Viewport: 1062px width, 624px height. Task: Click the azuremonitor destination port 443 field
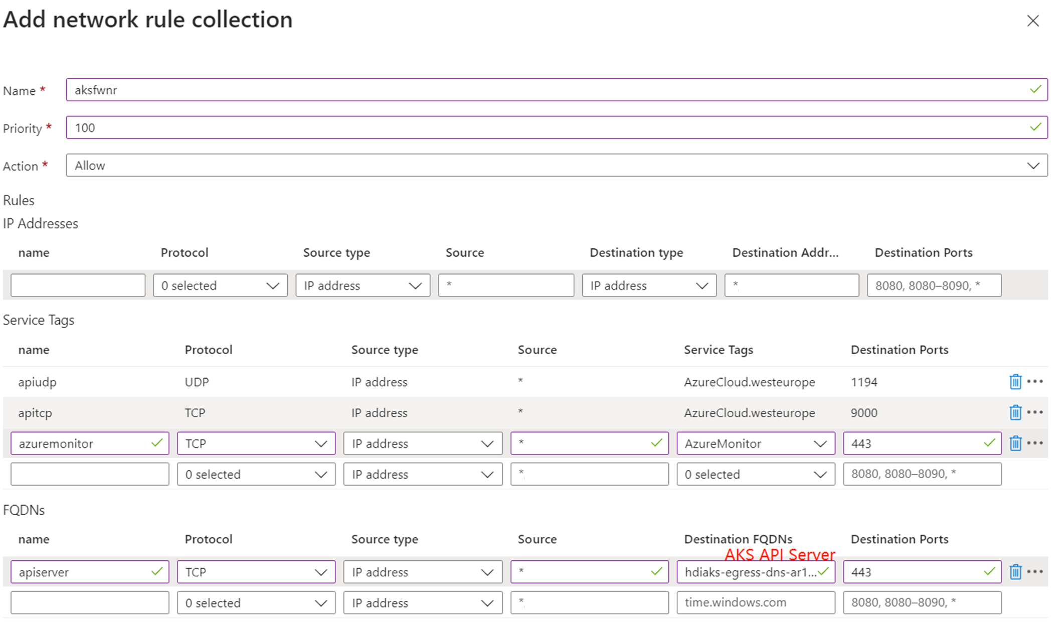tap(922, 443)
